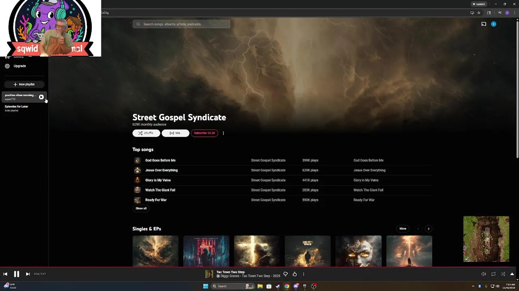Skip to the next track
The width and height of the screenshot is (519, 291).
(x=28, y=274)
